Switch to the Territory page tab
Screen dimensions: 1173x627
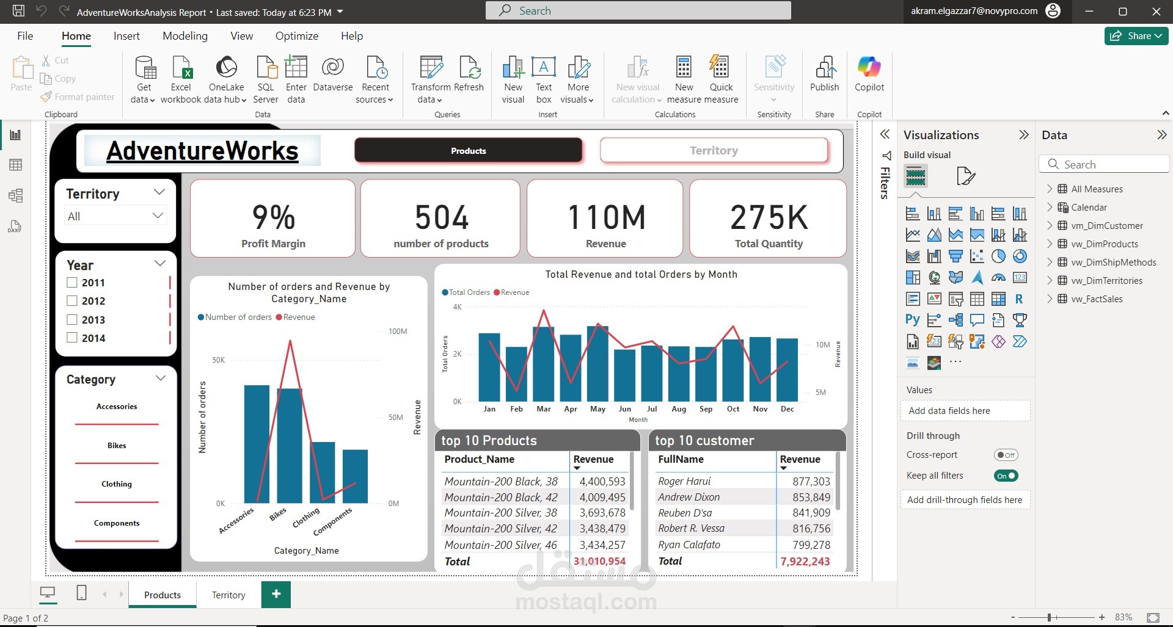pos(228,595)
